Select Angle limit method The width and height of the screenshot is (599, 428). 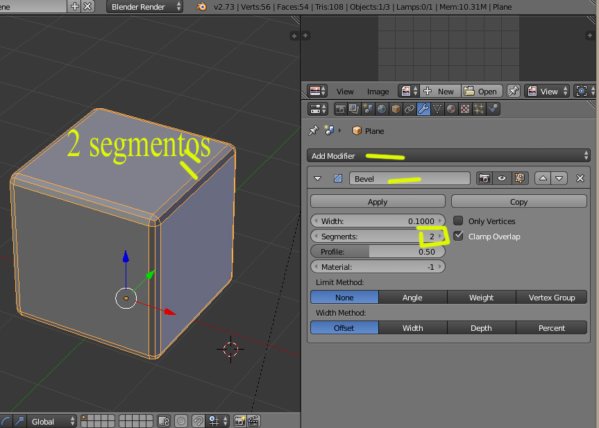point(412,297)
